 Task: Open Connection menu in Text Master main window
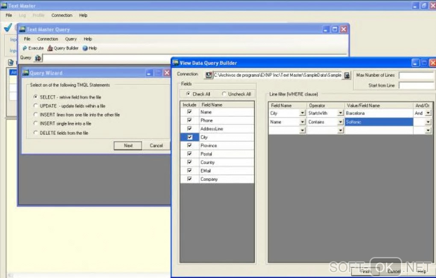[x=62, y=15]
